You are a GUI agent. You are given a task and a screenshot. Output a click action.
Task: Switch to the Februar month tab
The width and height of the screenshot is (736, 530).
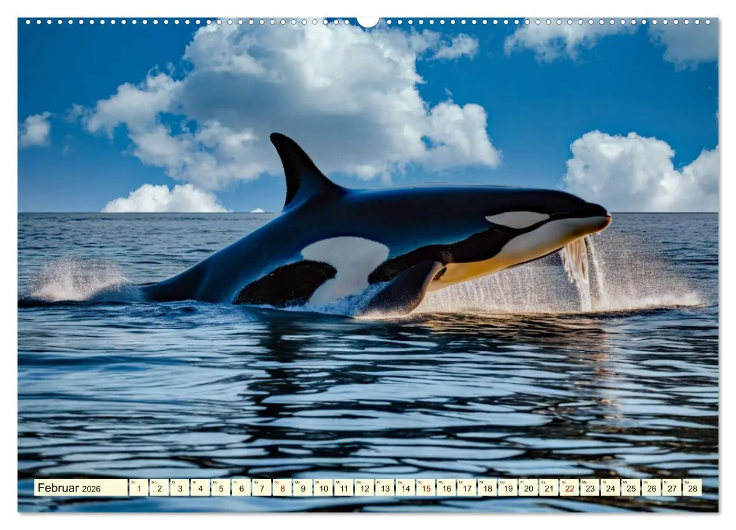[57, 489]
